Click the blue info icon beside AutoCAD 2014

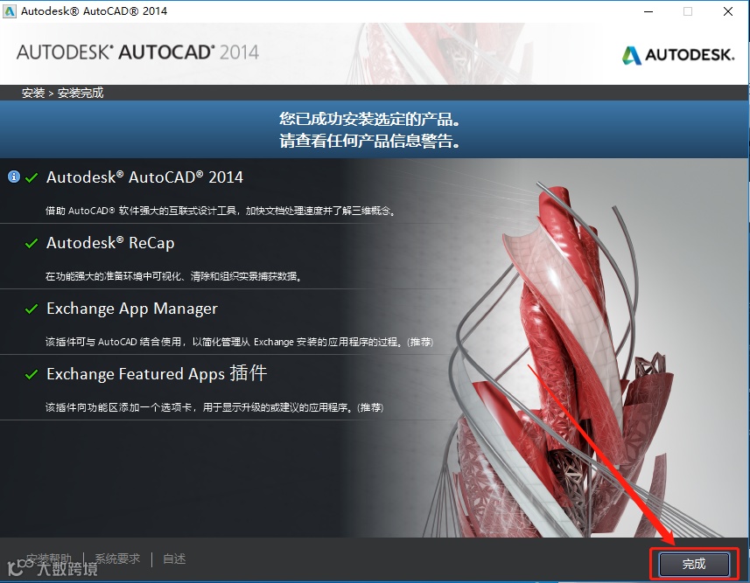[14, 177]
